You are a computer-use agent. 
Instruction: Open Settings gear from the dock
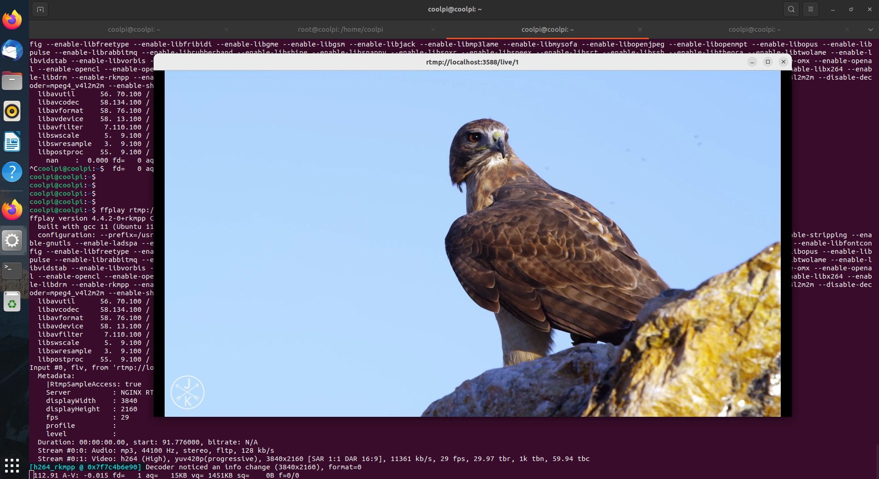[x=12, y=240]
